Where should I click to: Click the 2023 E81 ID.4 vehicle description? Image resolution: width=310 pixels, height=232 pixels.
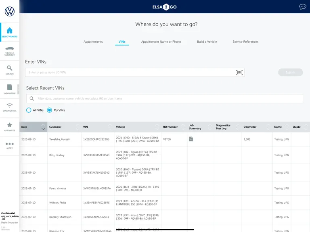[137, 203]
